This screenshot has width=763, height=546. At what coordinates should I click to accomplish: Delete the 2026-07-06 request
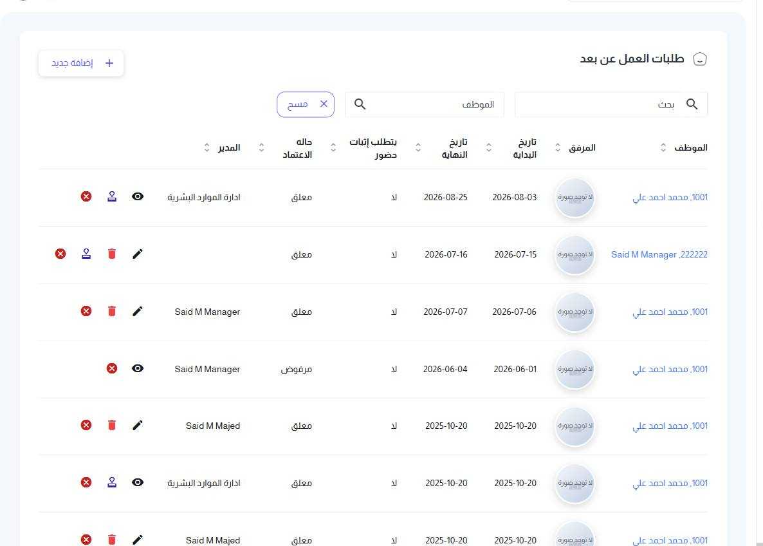[112, 311]
